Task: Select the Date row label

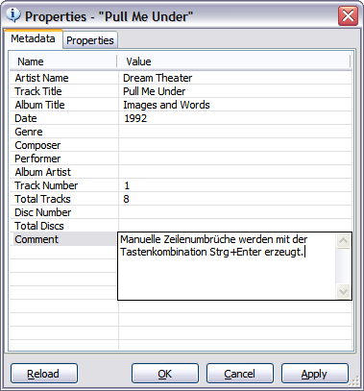Action: coord(26,118)
